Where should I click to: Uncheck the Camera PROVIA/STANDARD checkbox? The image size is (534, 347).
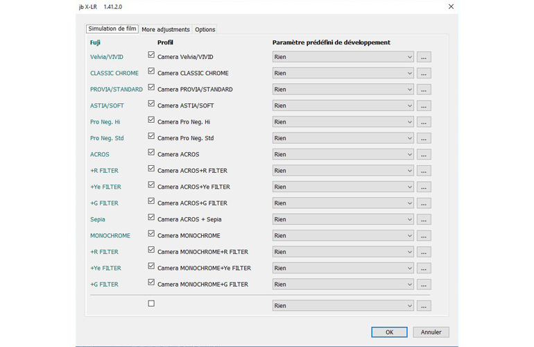coord(151,87)
